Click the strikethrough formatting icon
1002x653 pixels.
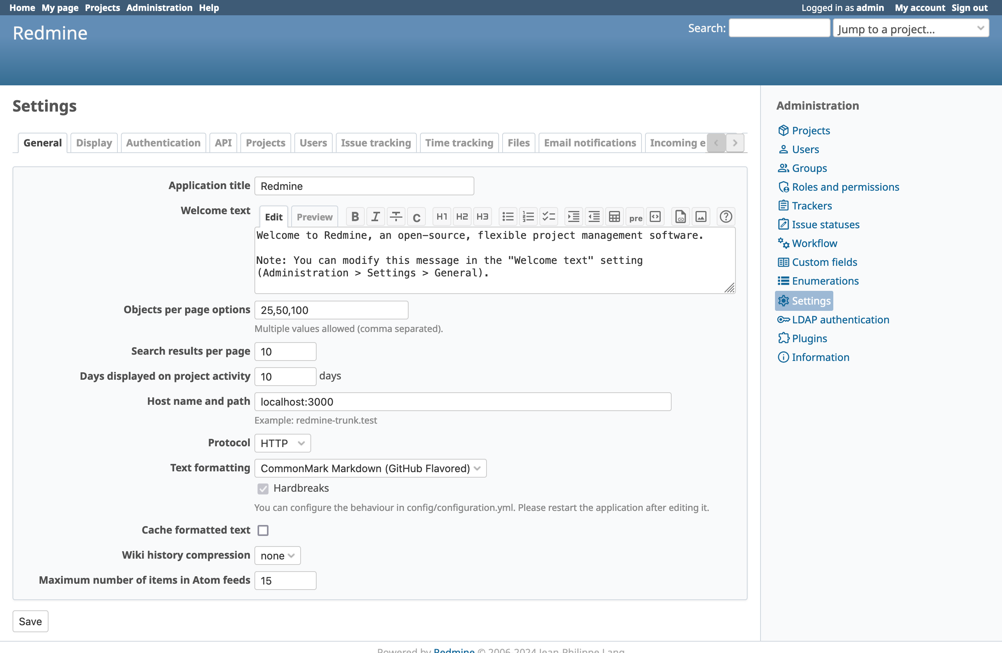[396, 217]
